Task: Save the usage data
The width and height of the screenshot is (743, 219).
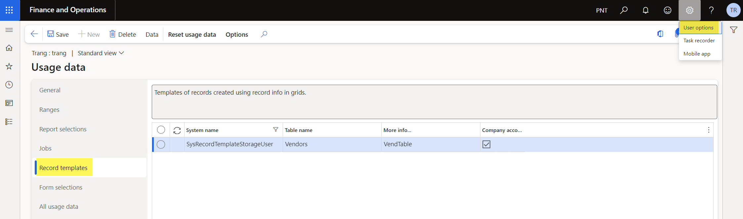Action: click(x=58, y=34)
